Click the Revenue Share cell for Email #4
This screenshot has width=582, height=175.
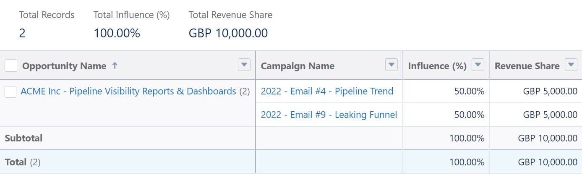pyautogui.click(x=550, y=91)
